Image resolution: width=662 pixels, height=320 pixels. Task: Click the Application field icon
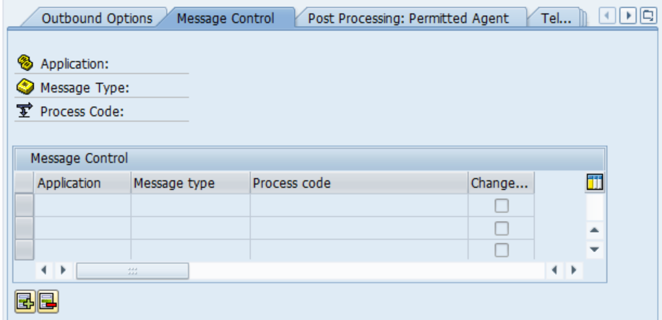tap(25, 64)
